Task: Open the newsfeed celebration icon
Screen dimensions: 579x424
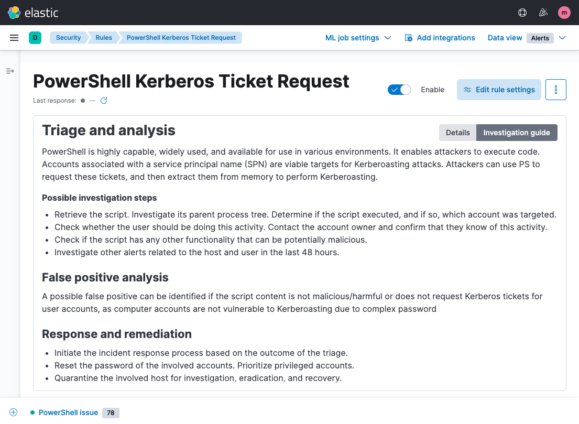Action: coord(543,13)
